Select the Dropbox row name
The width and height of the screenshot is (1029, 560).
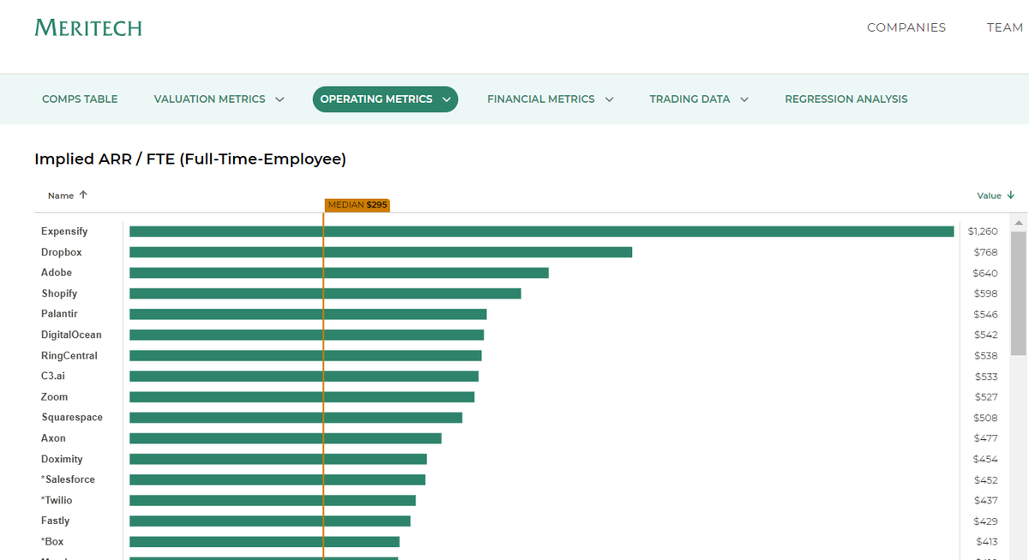tap(62, 252)
